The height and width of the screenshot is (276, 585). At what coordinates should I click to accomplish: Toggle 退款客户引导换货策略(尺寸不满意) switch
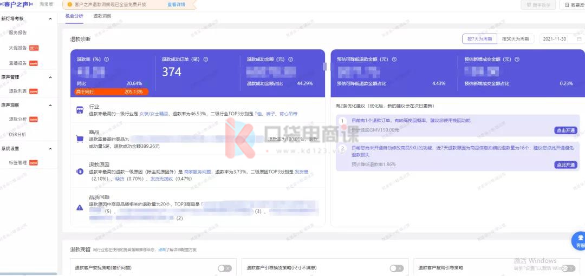(x=396, y=268)
